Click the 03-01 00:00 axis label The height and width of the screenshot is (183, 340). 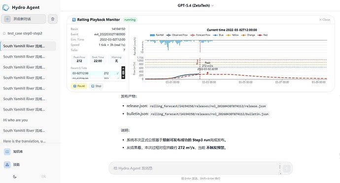tap(172, 82)
